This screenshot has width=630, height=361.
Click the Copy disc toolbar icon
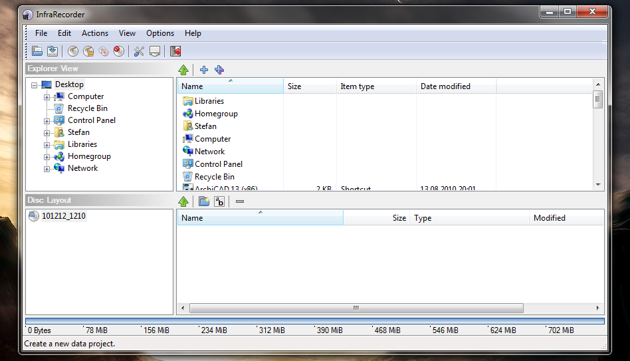pos(104,51)
